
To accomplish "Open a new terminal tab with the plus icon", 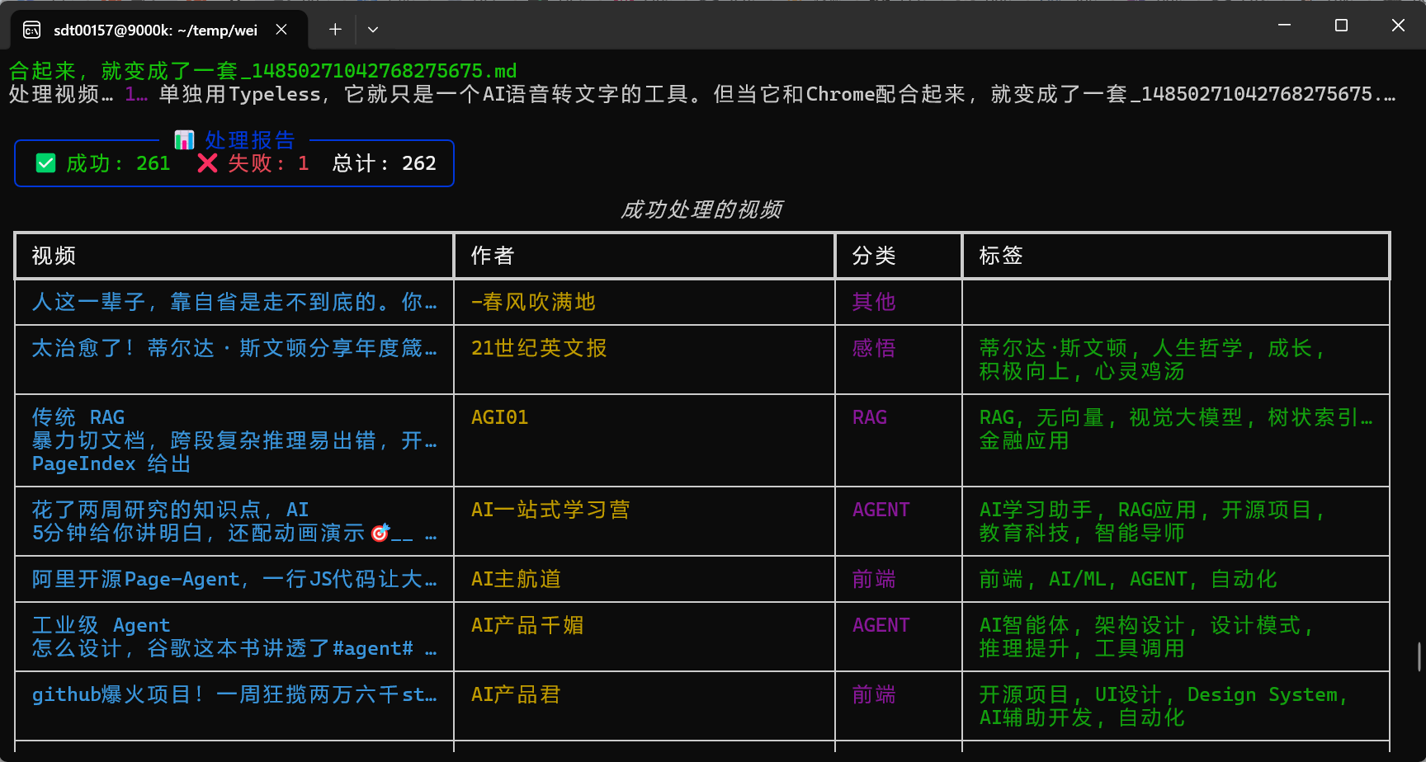I will (x=334, y=29).
